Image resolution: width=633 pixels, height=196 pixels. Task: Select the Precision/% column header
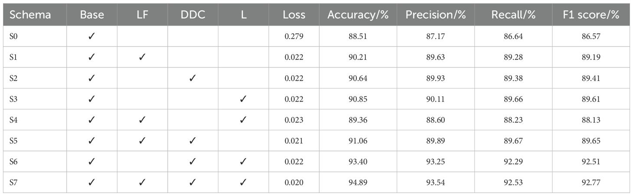pyautogui.click(x=435, y=15)
